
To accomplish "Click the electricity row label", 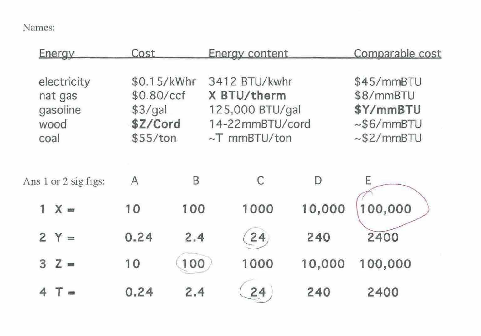I will 64,82.
